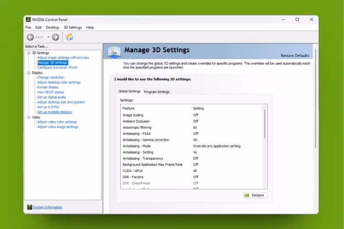344x229 pixels.
Task: Click the Manage 3D Settings header icon
Action: (114, 52)
